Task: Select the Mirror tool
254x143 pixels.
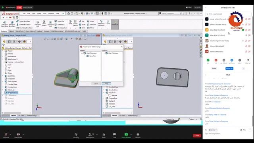Action: (x=91, y=28)
